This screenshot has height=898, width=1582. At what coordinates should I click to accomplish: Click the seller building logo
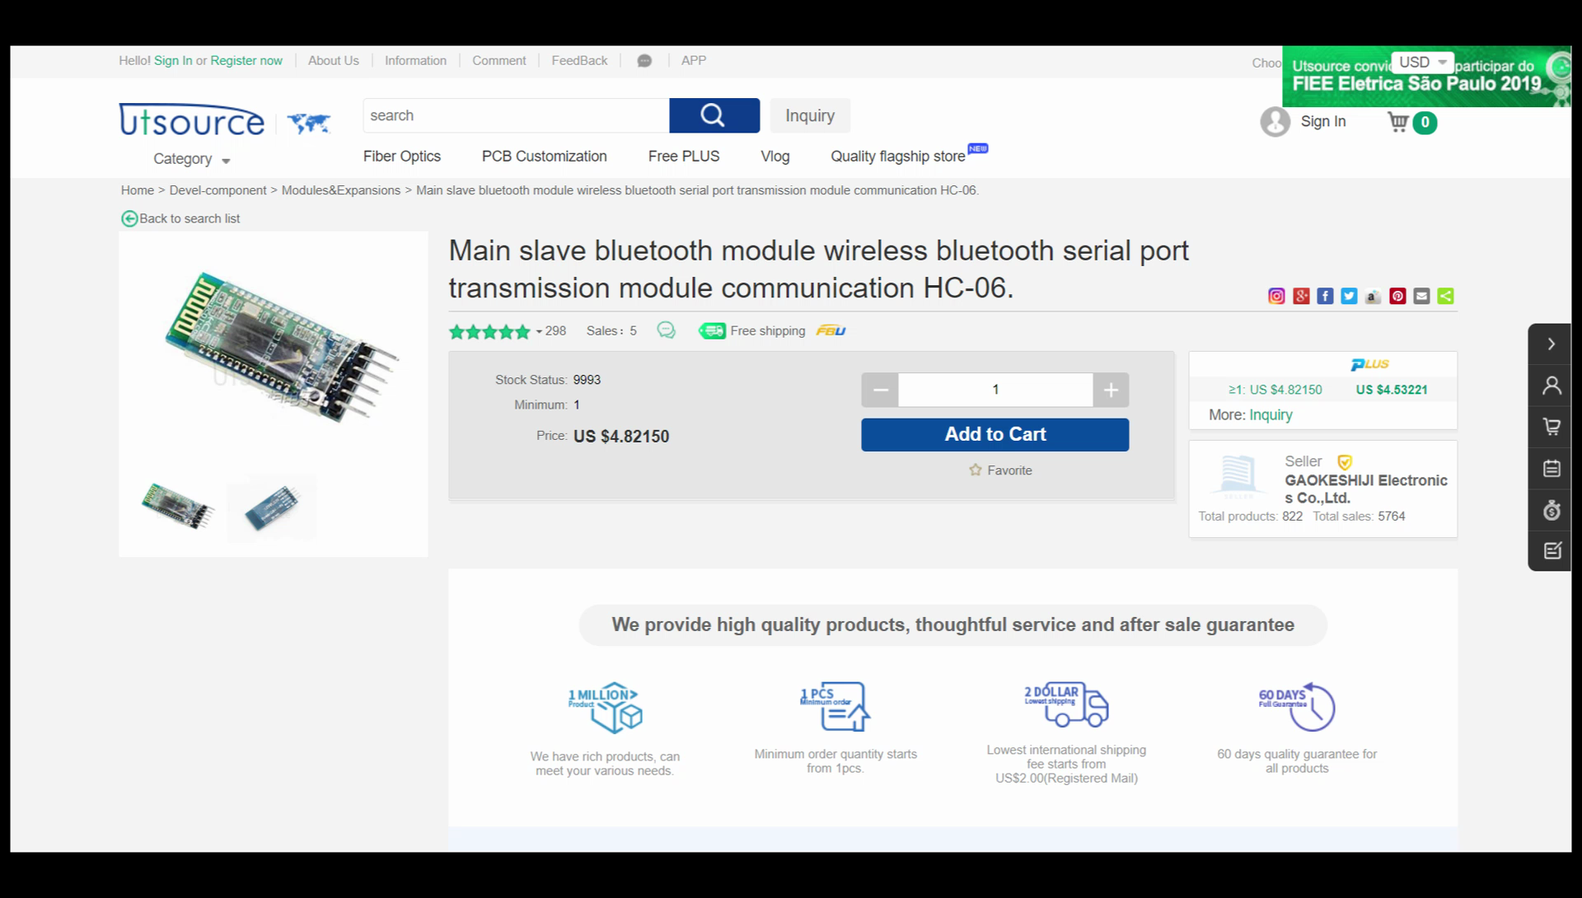tap(1238, 476)
